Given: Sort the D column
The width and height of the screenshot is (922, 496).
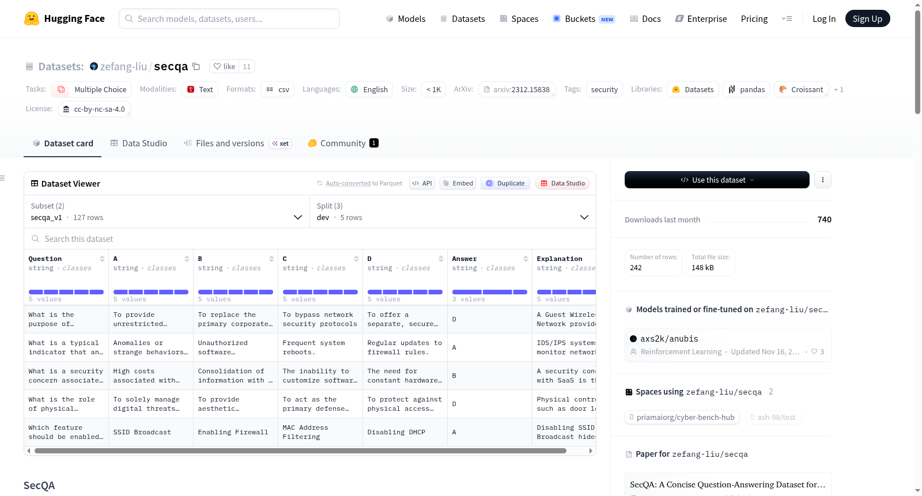Looking at the screenshot, I should pos(441,259).
